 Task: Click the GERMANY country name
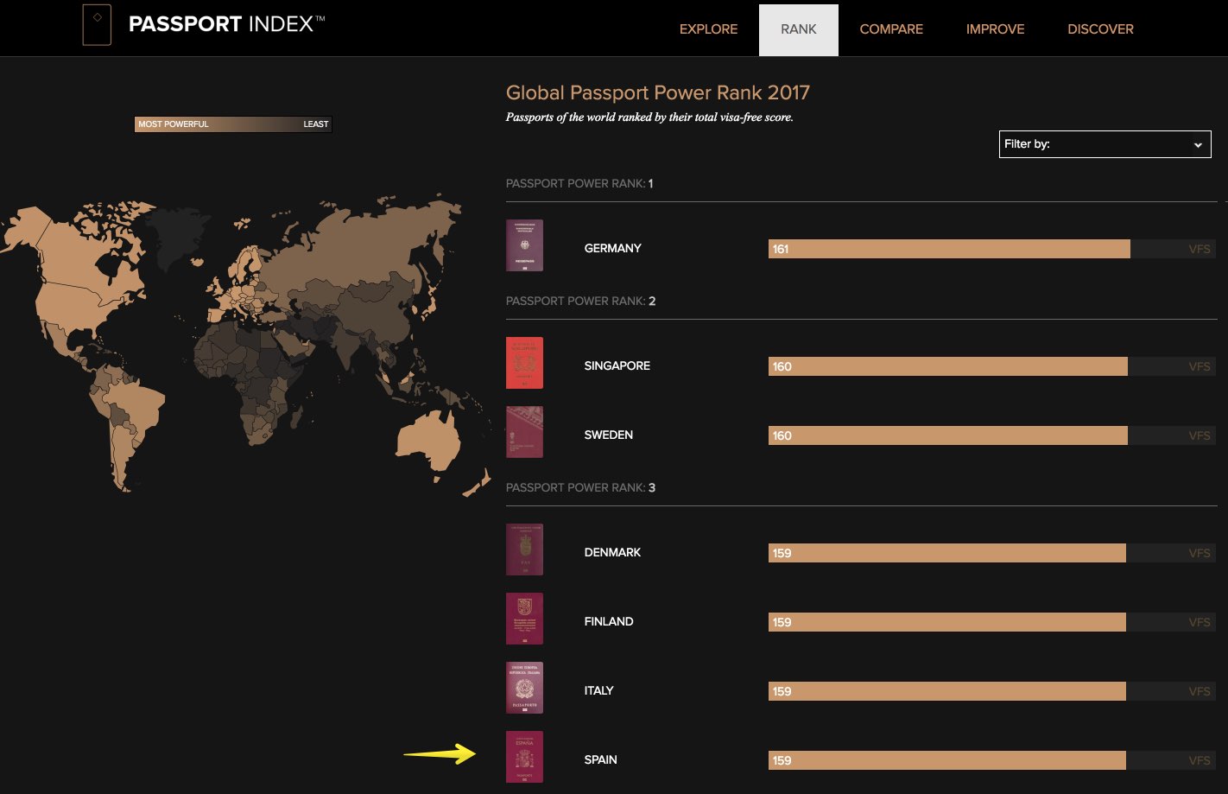(x=613, y=248)
